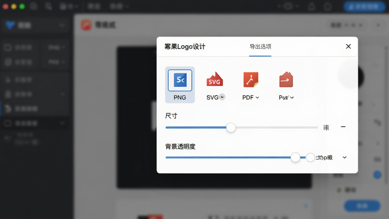Choose the SVG export format icon
Screen dimensions: 389x219
point(215,80)
